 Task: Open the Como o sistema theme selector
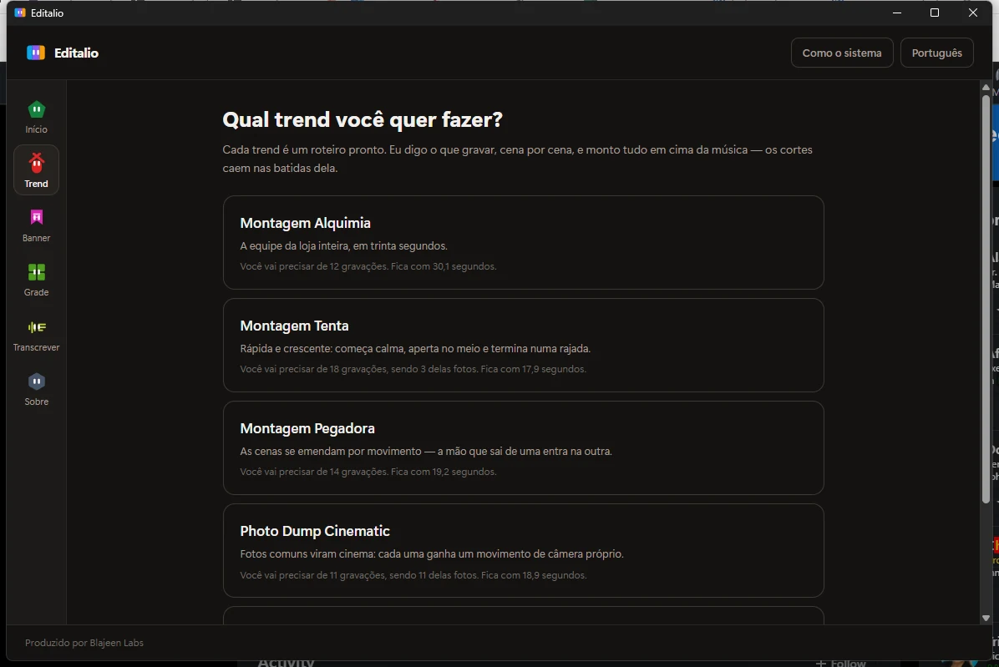tap(842, 53)
